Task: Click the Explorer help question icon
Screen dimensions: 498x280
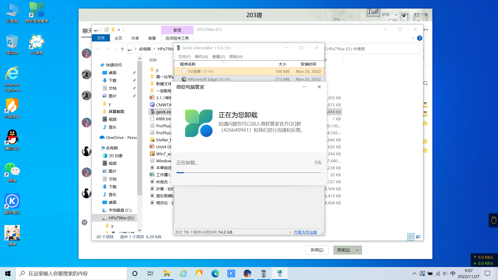Action: point(419,38)
